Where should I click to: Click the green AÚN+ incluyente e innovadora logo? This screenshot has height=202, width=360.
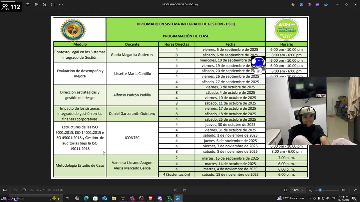pyautogui.click(x=287, y=29)
